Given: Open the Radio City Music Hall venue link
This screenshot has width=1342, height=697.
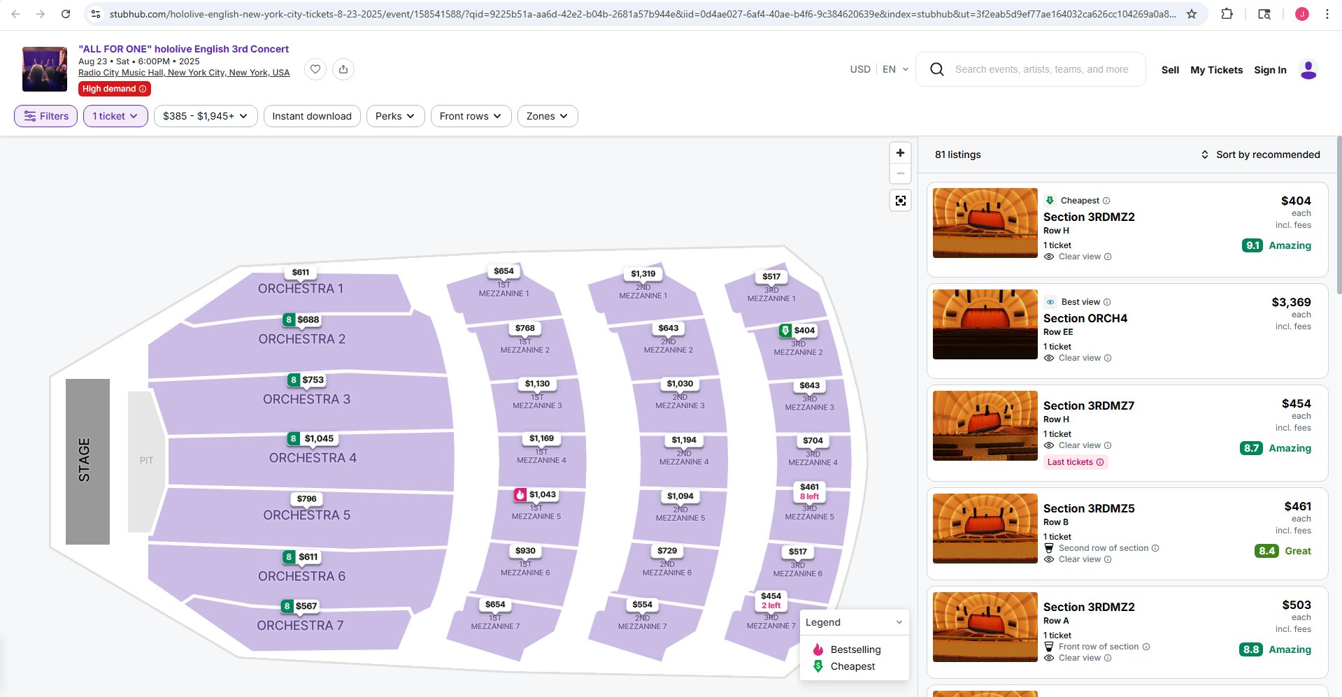Looking at the screenshot, I should pos(184,73).
